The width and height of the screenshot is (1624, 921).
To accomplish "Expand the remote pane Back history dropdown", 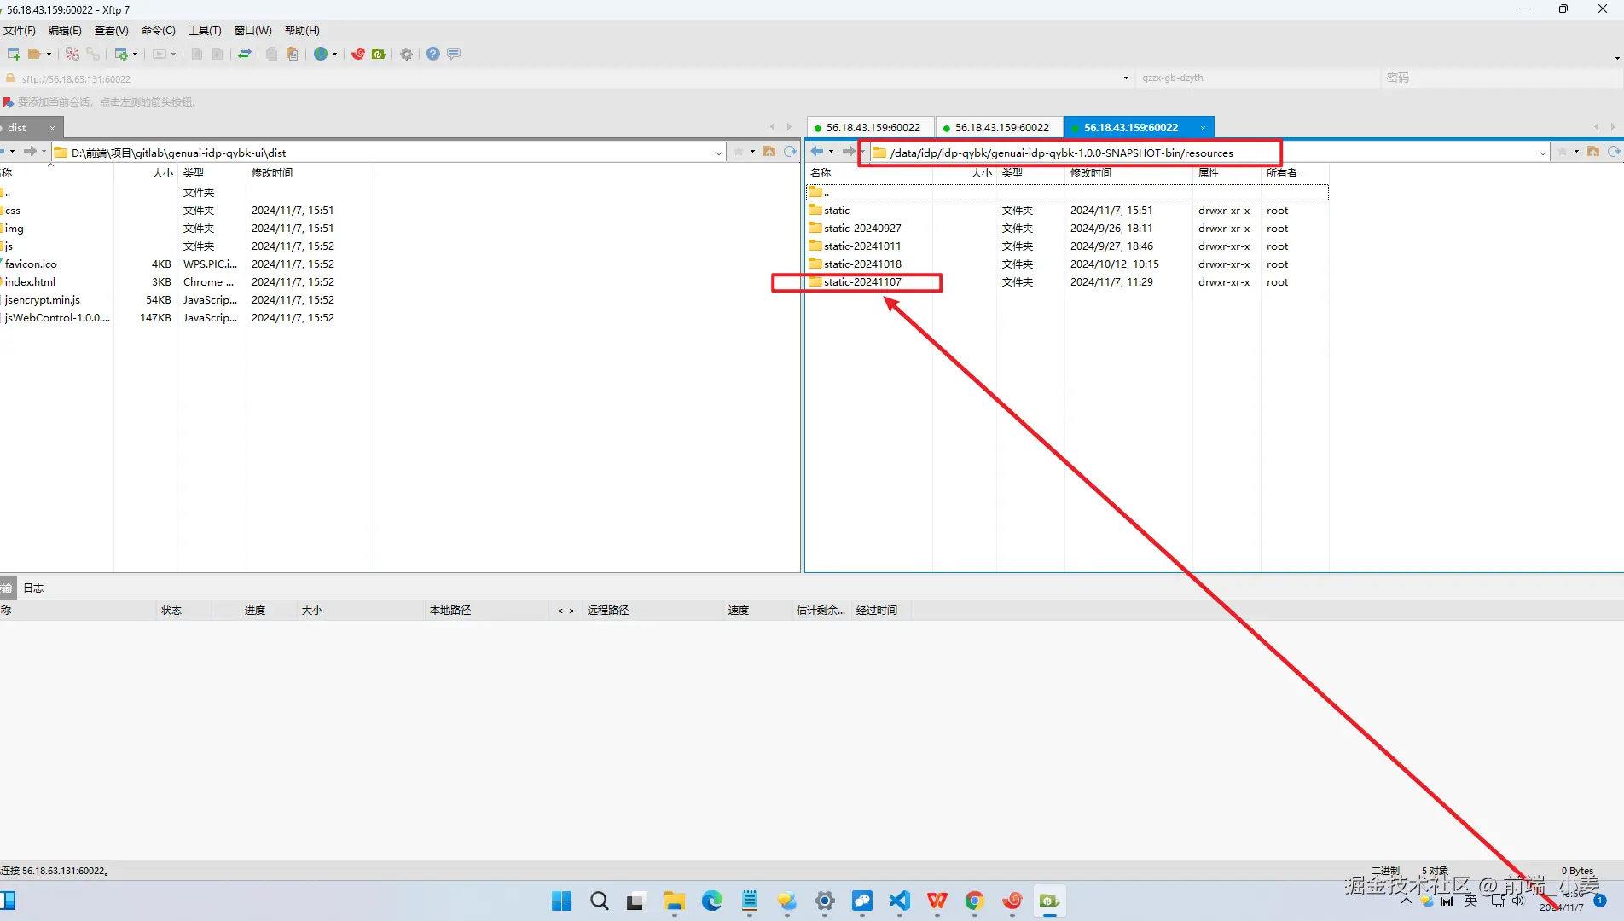I will point(831,152).
